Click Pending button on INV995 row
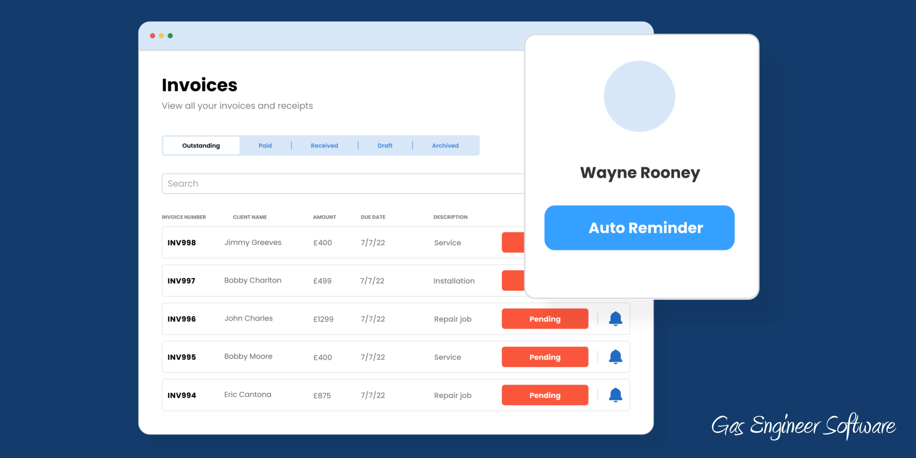Viewport: 916px width, 458px height. (545, 357)
